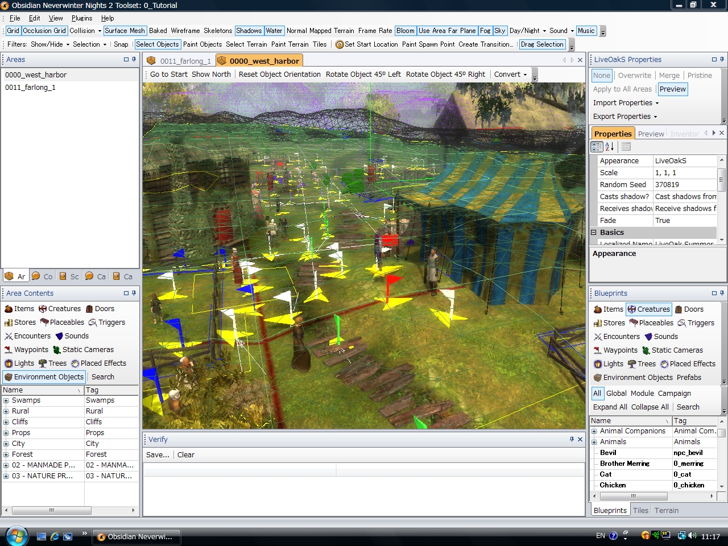728x546 pixels.
Task: Open Encounters in the Area Contents panel
Action: 28,336
